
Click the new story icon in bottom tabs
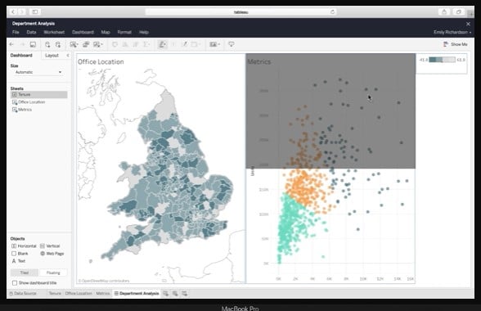point(185,294)
